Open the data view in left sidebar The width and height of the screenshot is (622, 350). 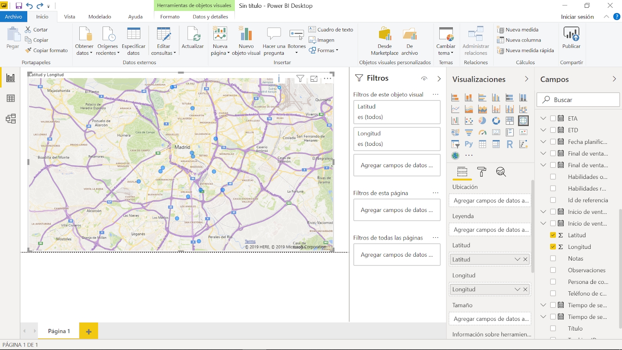pos(11,98)
